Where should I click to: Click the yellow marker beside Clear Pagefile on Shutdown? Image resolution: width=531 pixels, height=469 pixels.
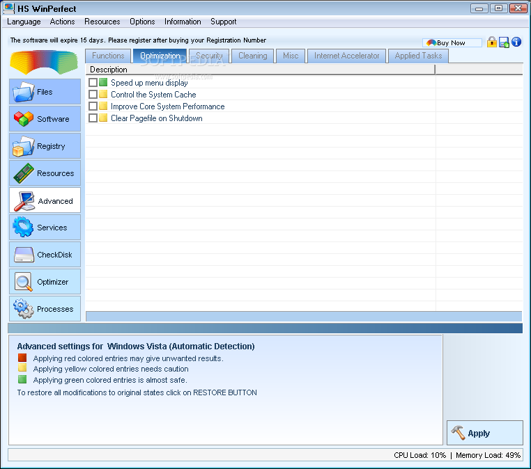(103, 118)
